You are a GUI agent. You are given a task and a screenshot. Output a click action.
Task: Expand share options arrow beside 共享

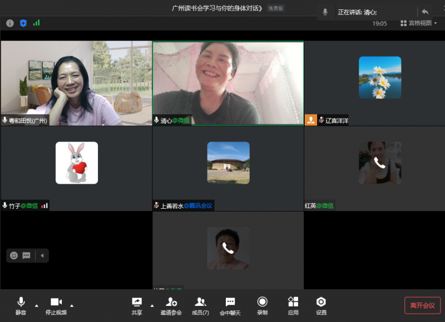pyautogui.click(x=152, y=305)
